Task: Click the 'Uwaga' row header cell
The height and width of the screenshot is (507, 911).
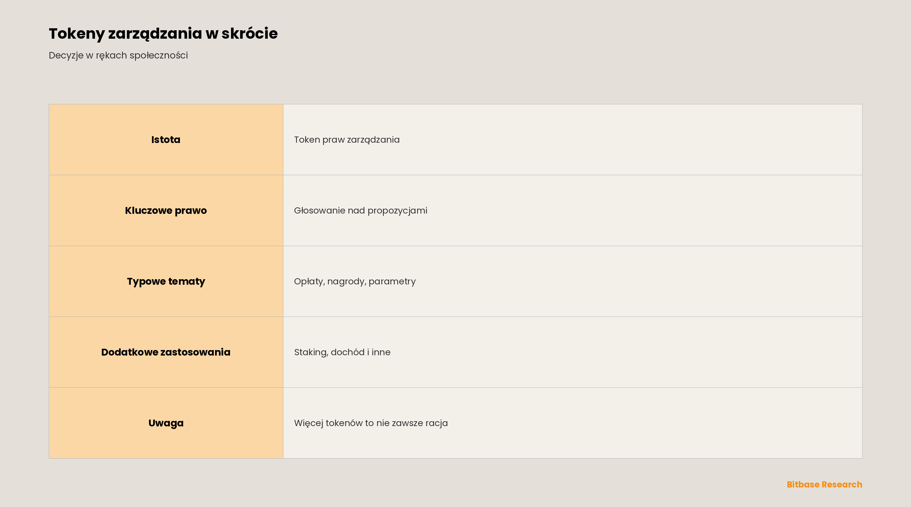Action: pyautogui.click(x=166, y=423)
